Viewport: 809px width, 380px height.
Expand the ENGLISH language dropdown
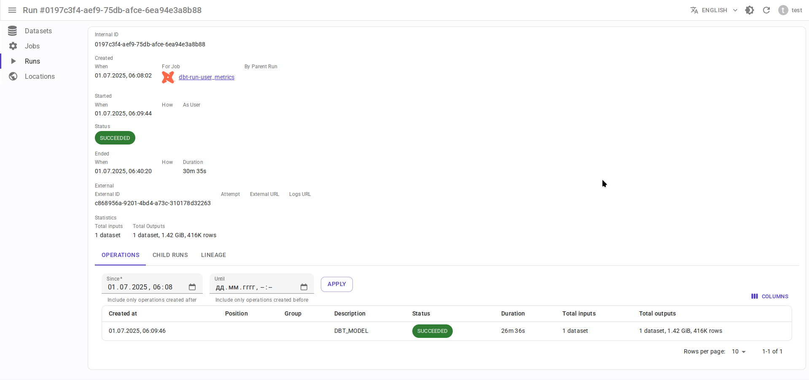point(714,10)
